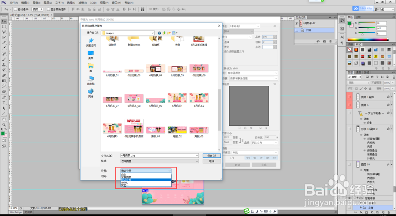Go up one folder level in save dialog
The image size is (396, 216).
click(x=164, y=33)
